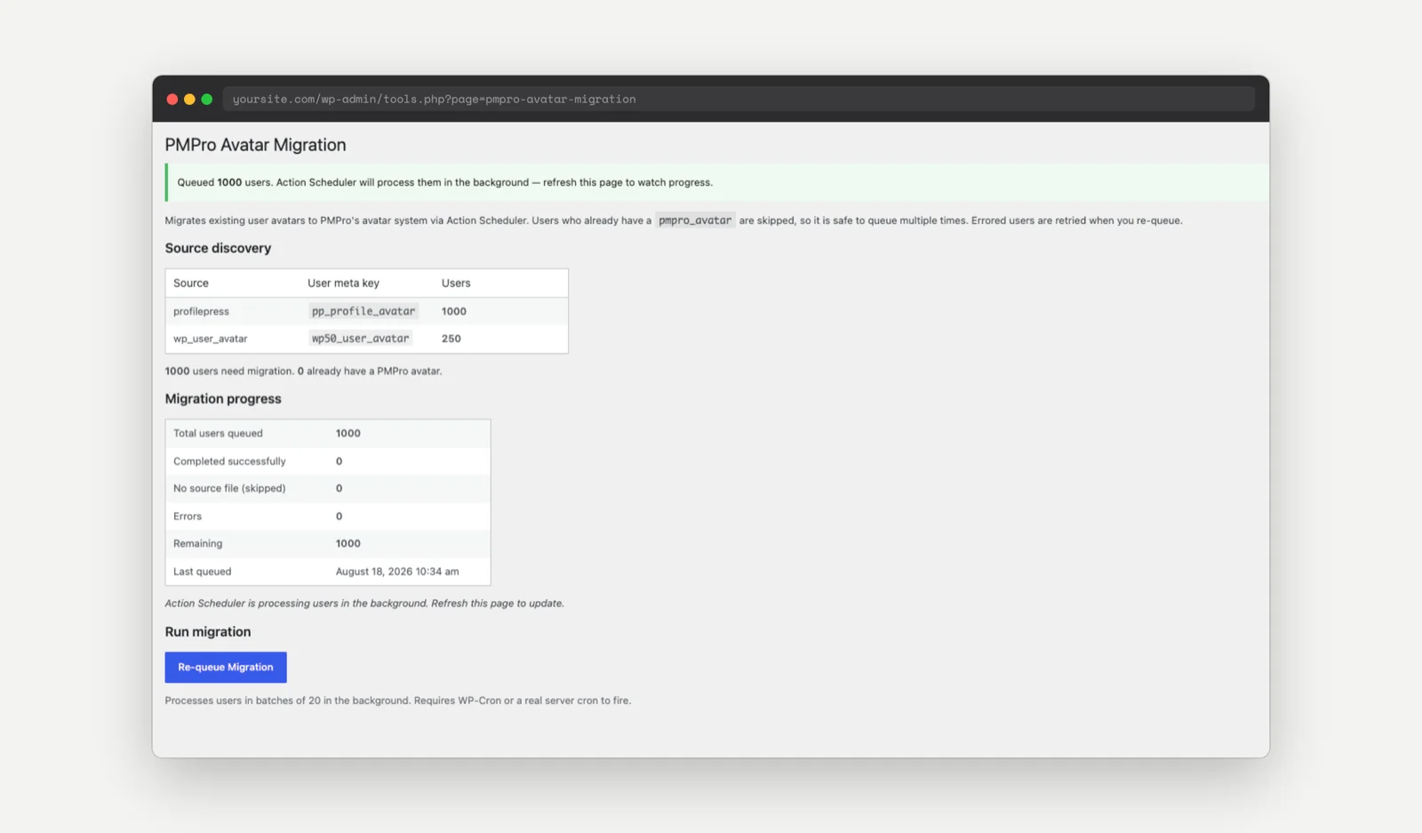Click the 'Queued 1000 users' success notice

click(x=716, y=182)
